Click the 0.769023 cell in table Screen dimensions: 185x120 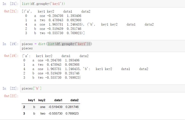72,113
